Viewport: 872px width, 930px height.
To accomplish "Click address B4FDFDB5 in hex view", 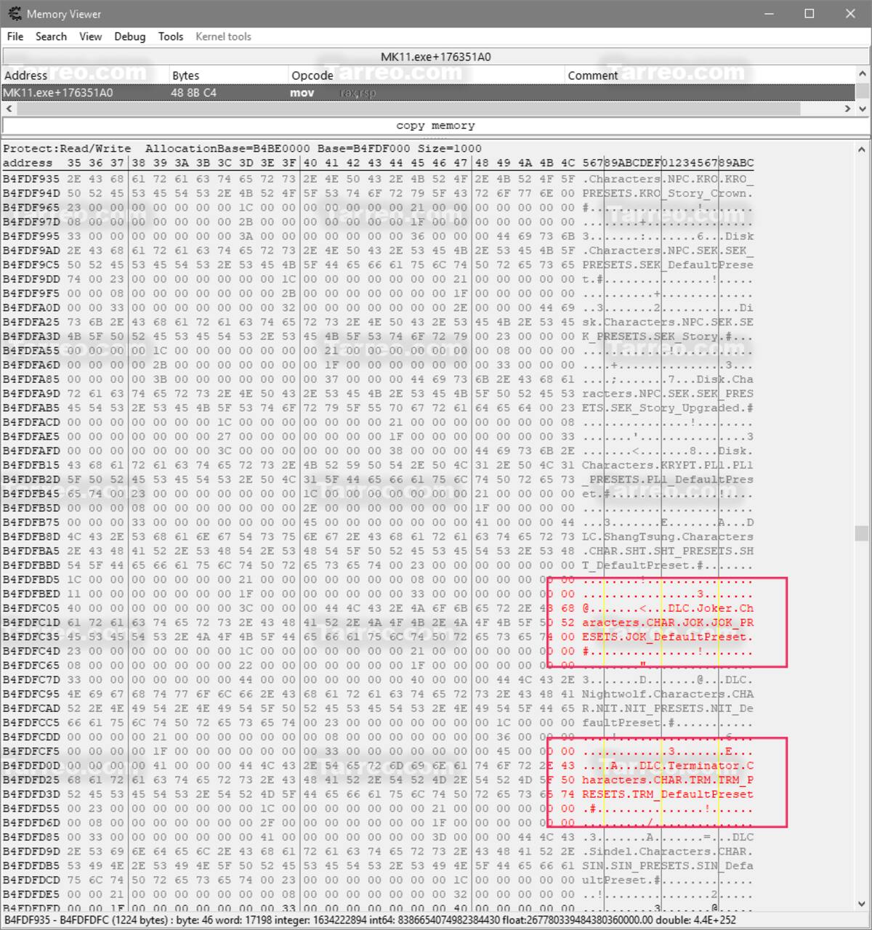I will 31,865.
